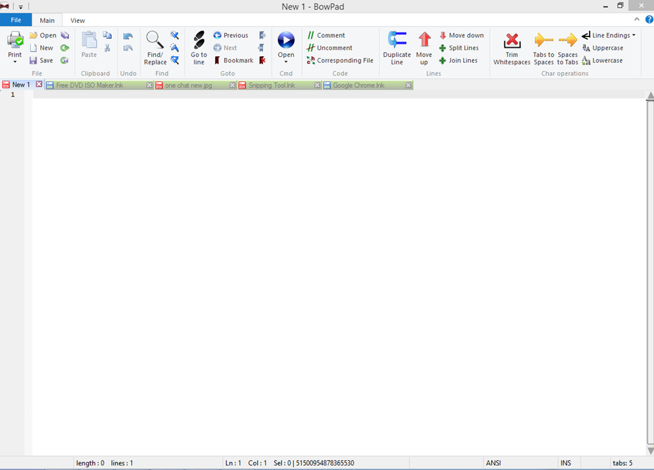Click the Copy icon in Clipboard group

(107, 36)
